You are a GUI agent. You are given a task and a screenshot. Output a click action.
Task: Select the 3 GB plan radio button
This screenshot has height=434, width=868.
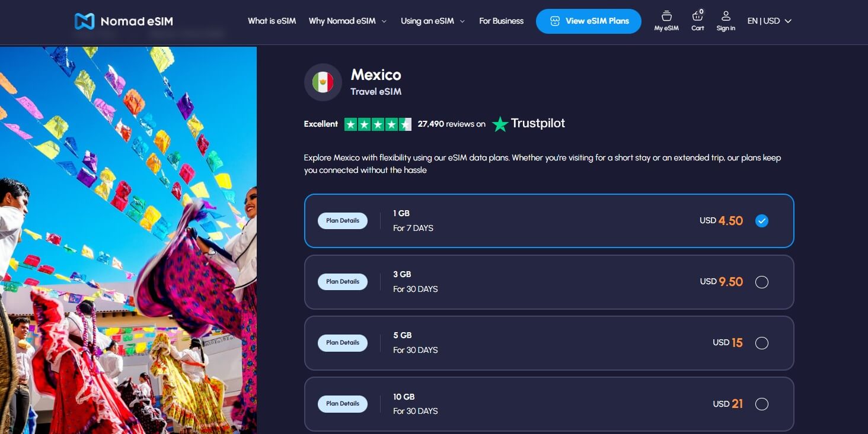point(762,282)
